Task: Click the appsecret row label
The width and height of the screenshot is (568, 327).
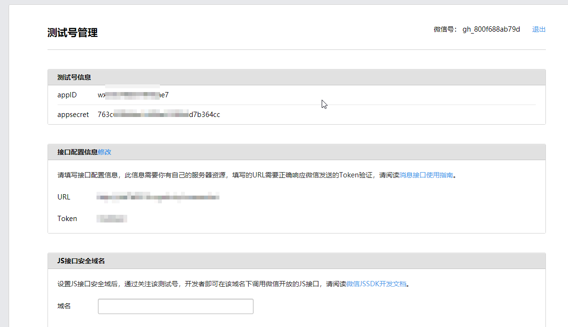Action: point(73,114)
